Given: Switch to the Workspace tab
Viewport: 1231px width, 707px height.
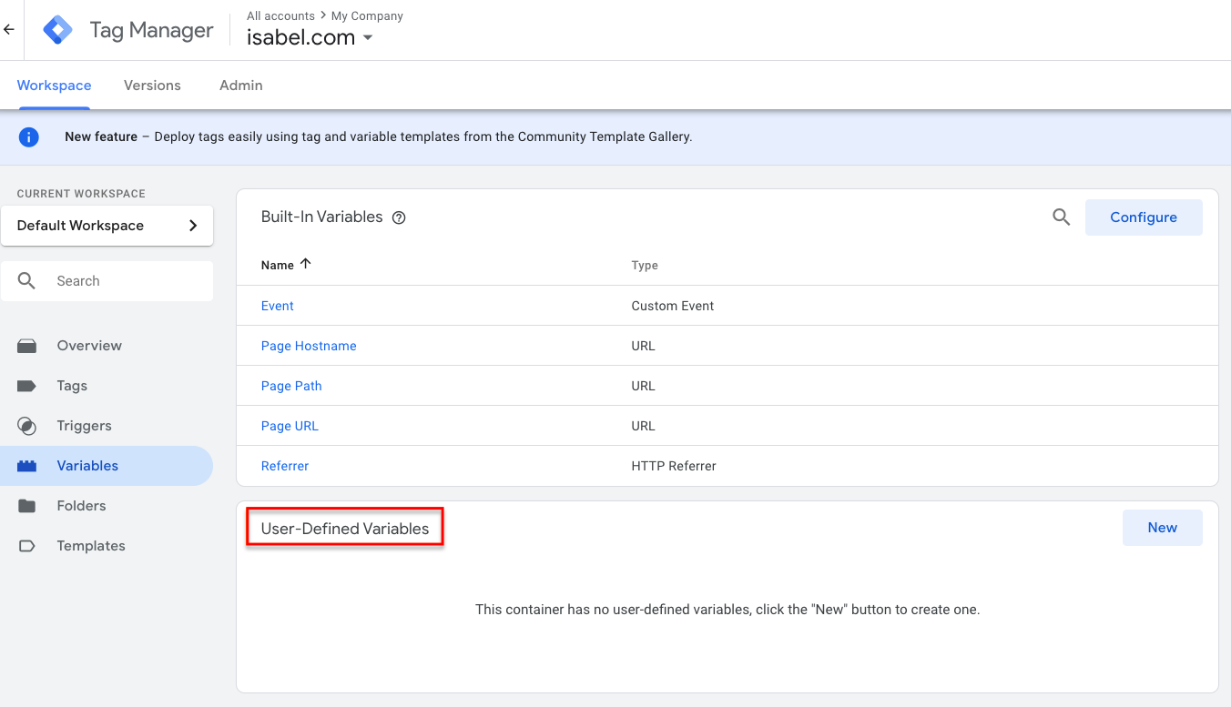Looking at the screenshot, I should click(x=54, y=86).
